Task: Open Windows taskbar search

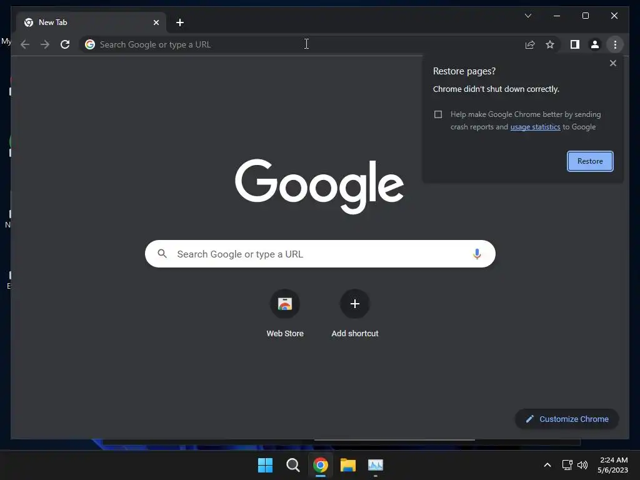Action: (x=292, y=465)
